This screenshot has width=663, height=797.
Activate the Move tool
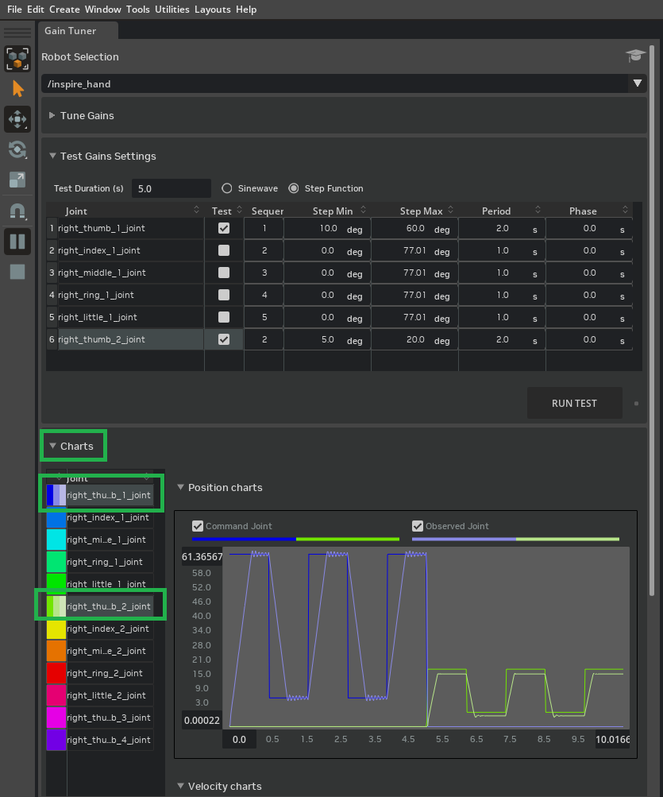(x=17, y=119)
